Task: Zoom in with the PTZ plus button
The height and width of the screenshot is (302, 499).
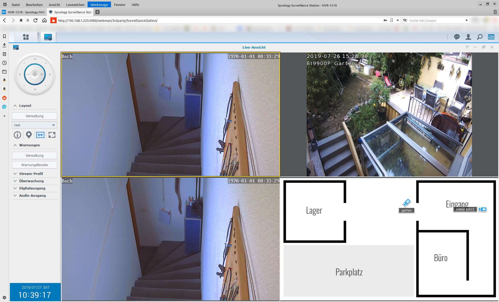Action: click(42, 74)
